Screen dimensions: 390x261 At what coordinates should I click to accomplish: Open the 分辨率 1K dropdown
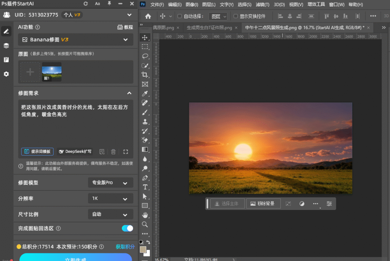click(110, 199)
